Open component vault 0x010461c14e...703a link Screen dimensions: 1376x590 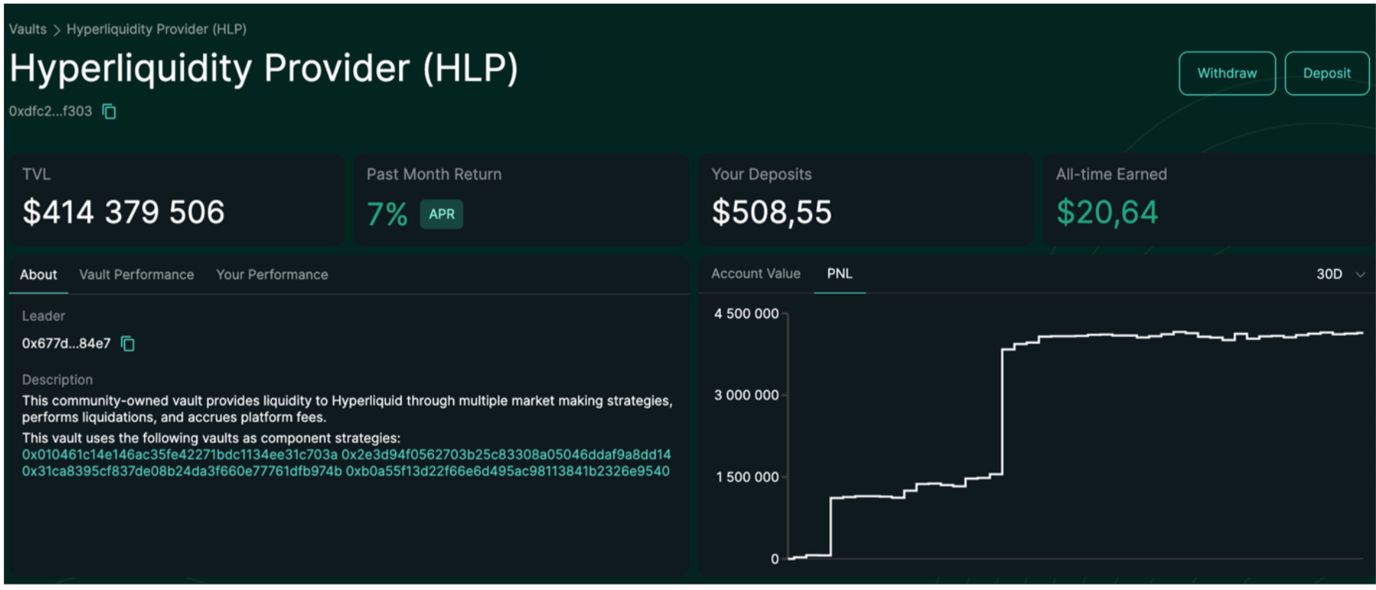(179, 455)
